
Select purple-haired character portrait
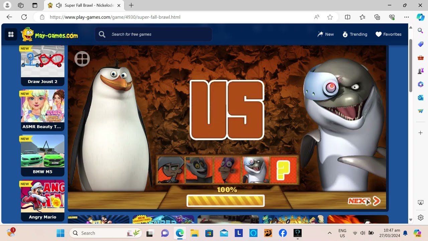227,170
